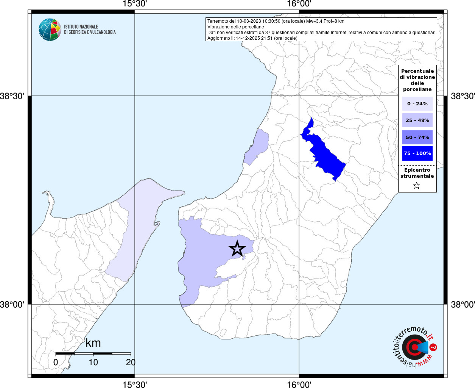
Task: Click the 'Aggiornato il: 14-12-2025' line
Action: coord(252,38)
